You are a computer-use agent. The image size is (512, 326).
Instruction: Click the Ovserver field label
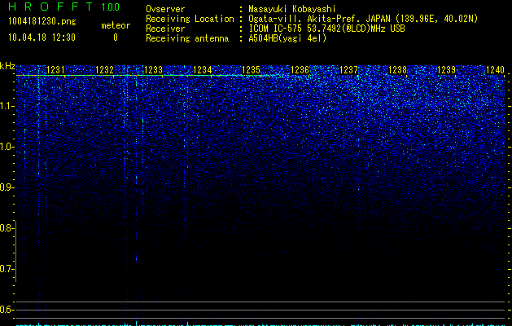(x=165, y=9)
